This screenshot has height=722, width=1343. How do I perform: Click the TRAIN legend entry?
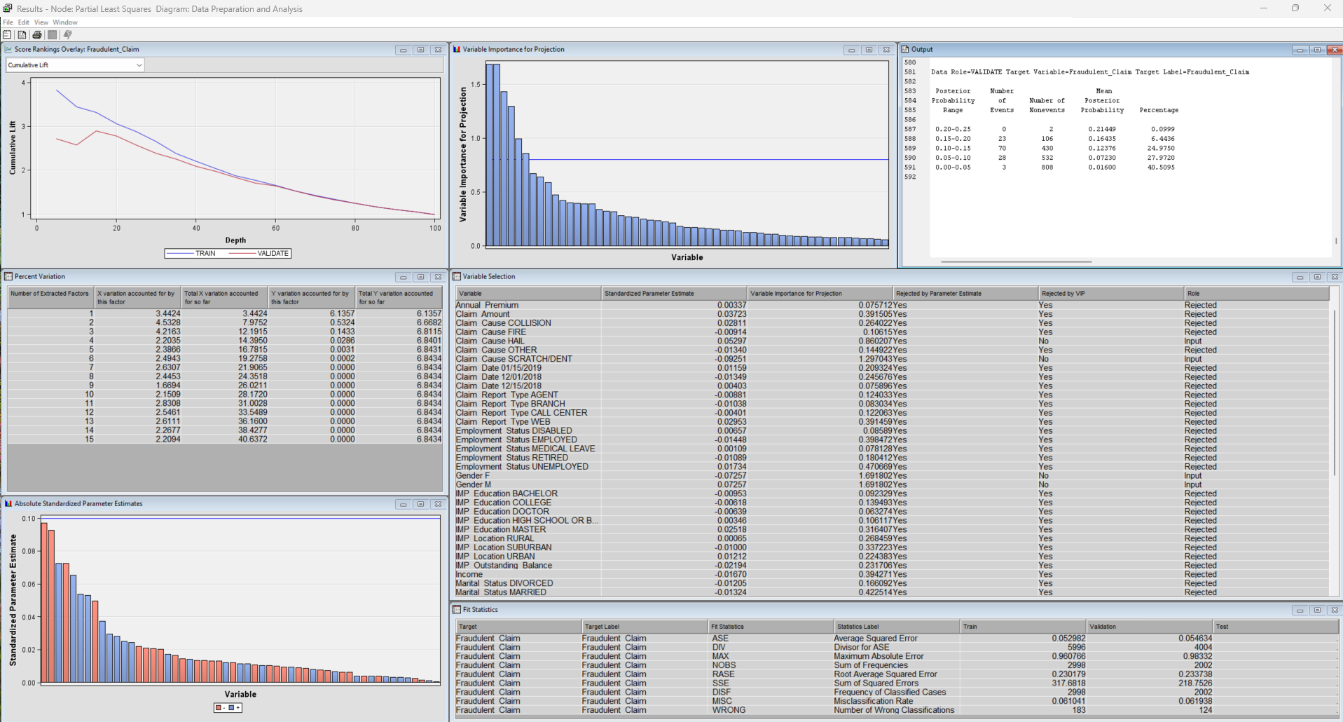pyautogui.click(x=191, y=254)
